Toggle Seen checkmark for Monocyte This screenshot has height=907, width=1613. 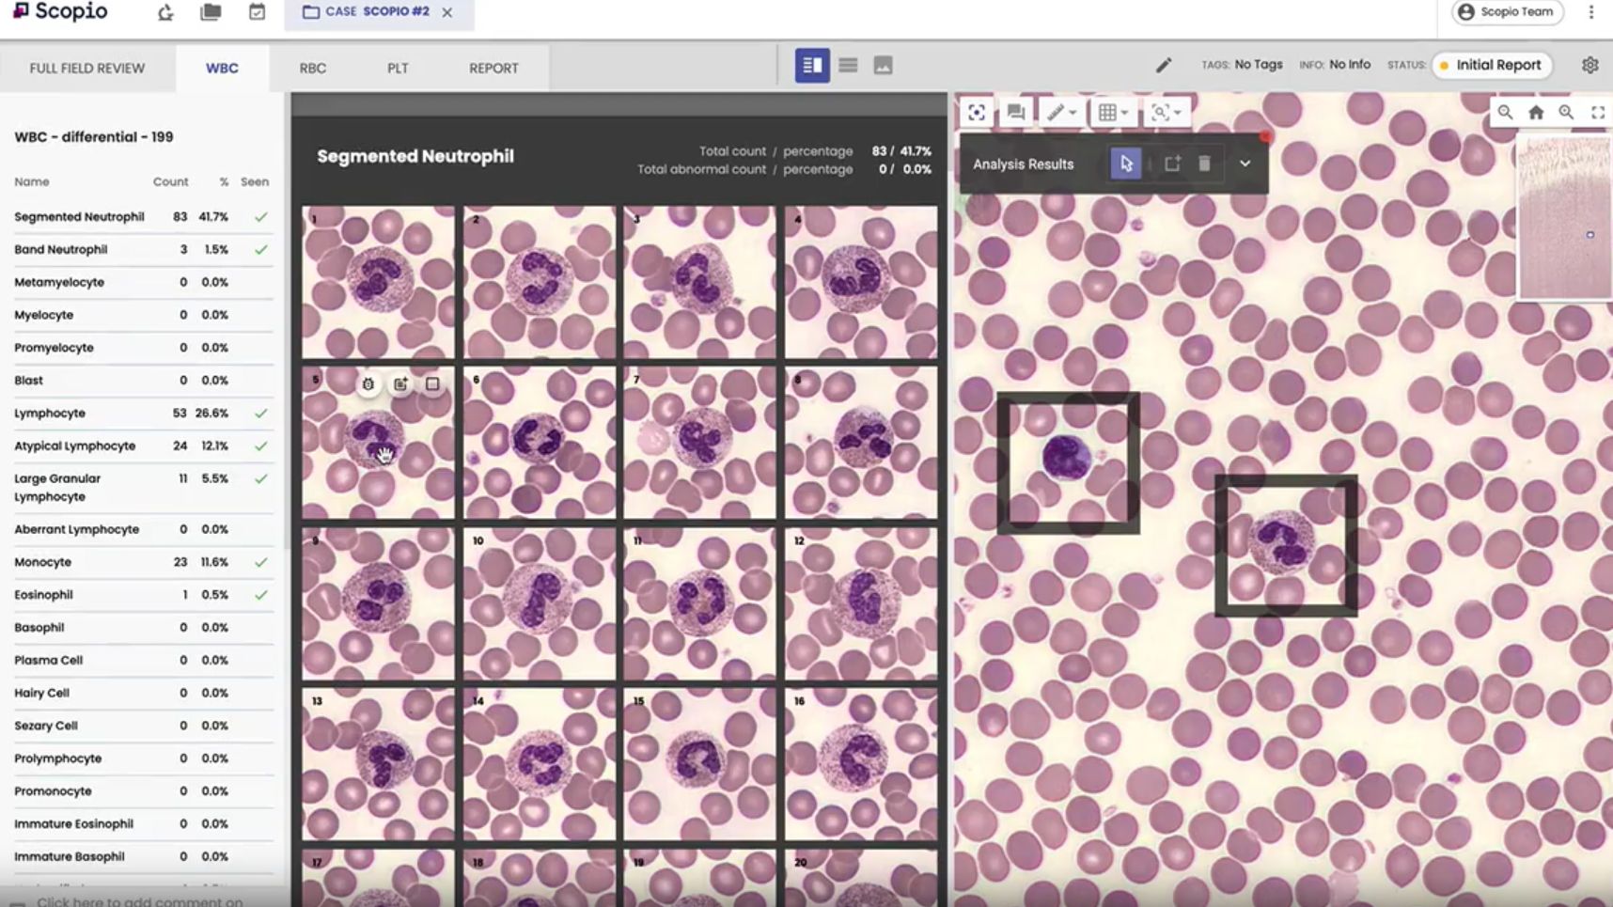[261, 561]
